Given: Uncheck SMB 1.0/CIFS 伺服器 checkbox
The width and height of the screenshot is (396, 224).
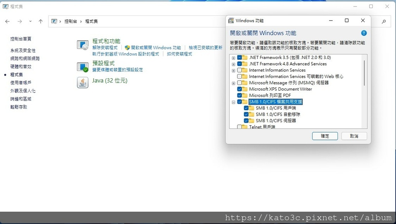Looking at the screenshot, I should coord(246,121).
